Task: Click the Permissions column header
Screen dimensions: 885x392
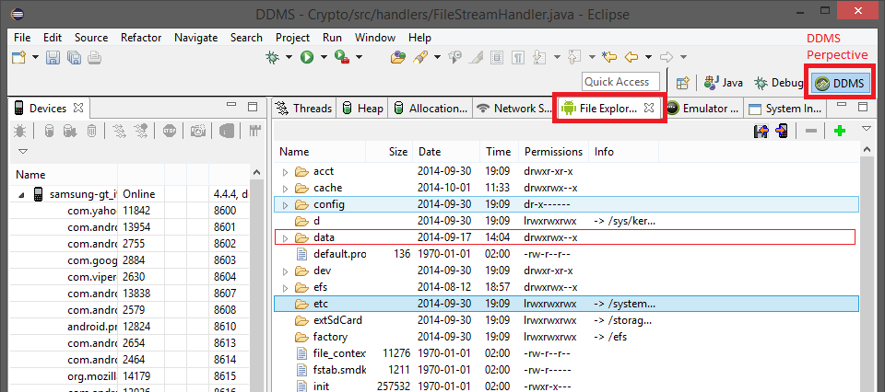Action: 554,152
